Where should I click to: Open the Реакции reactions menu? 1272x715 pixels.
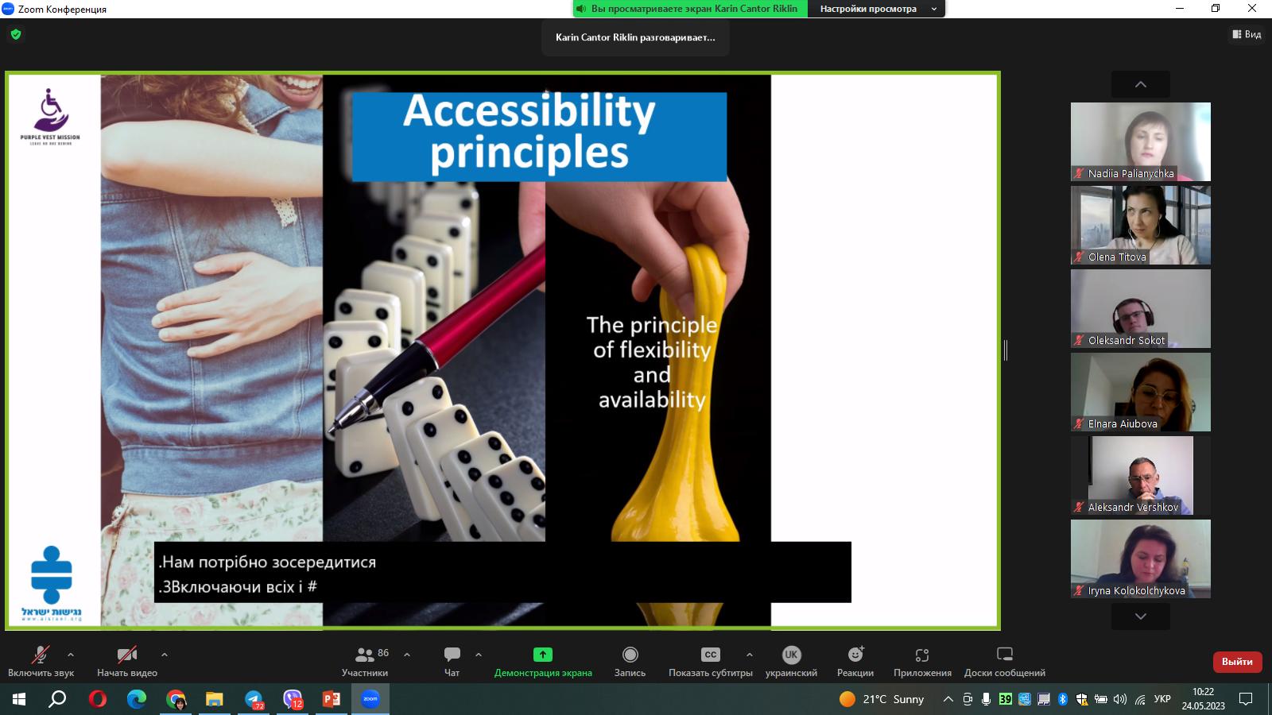[x=855, y=662]
